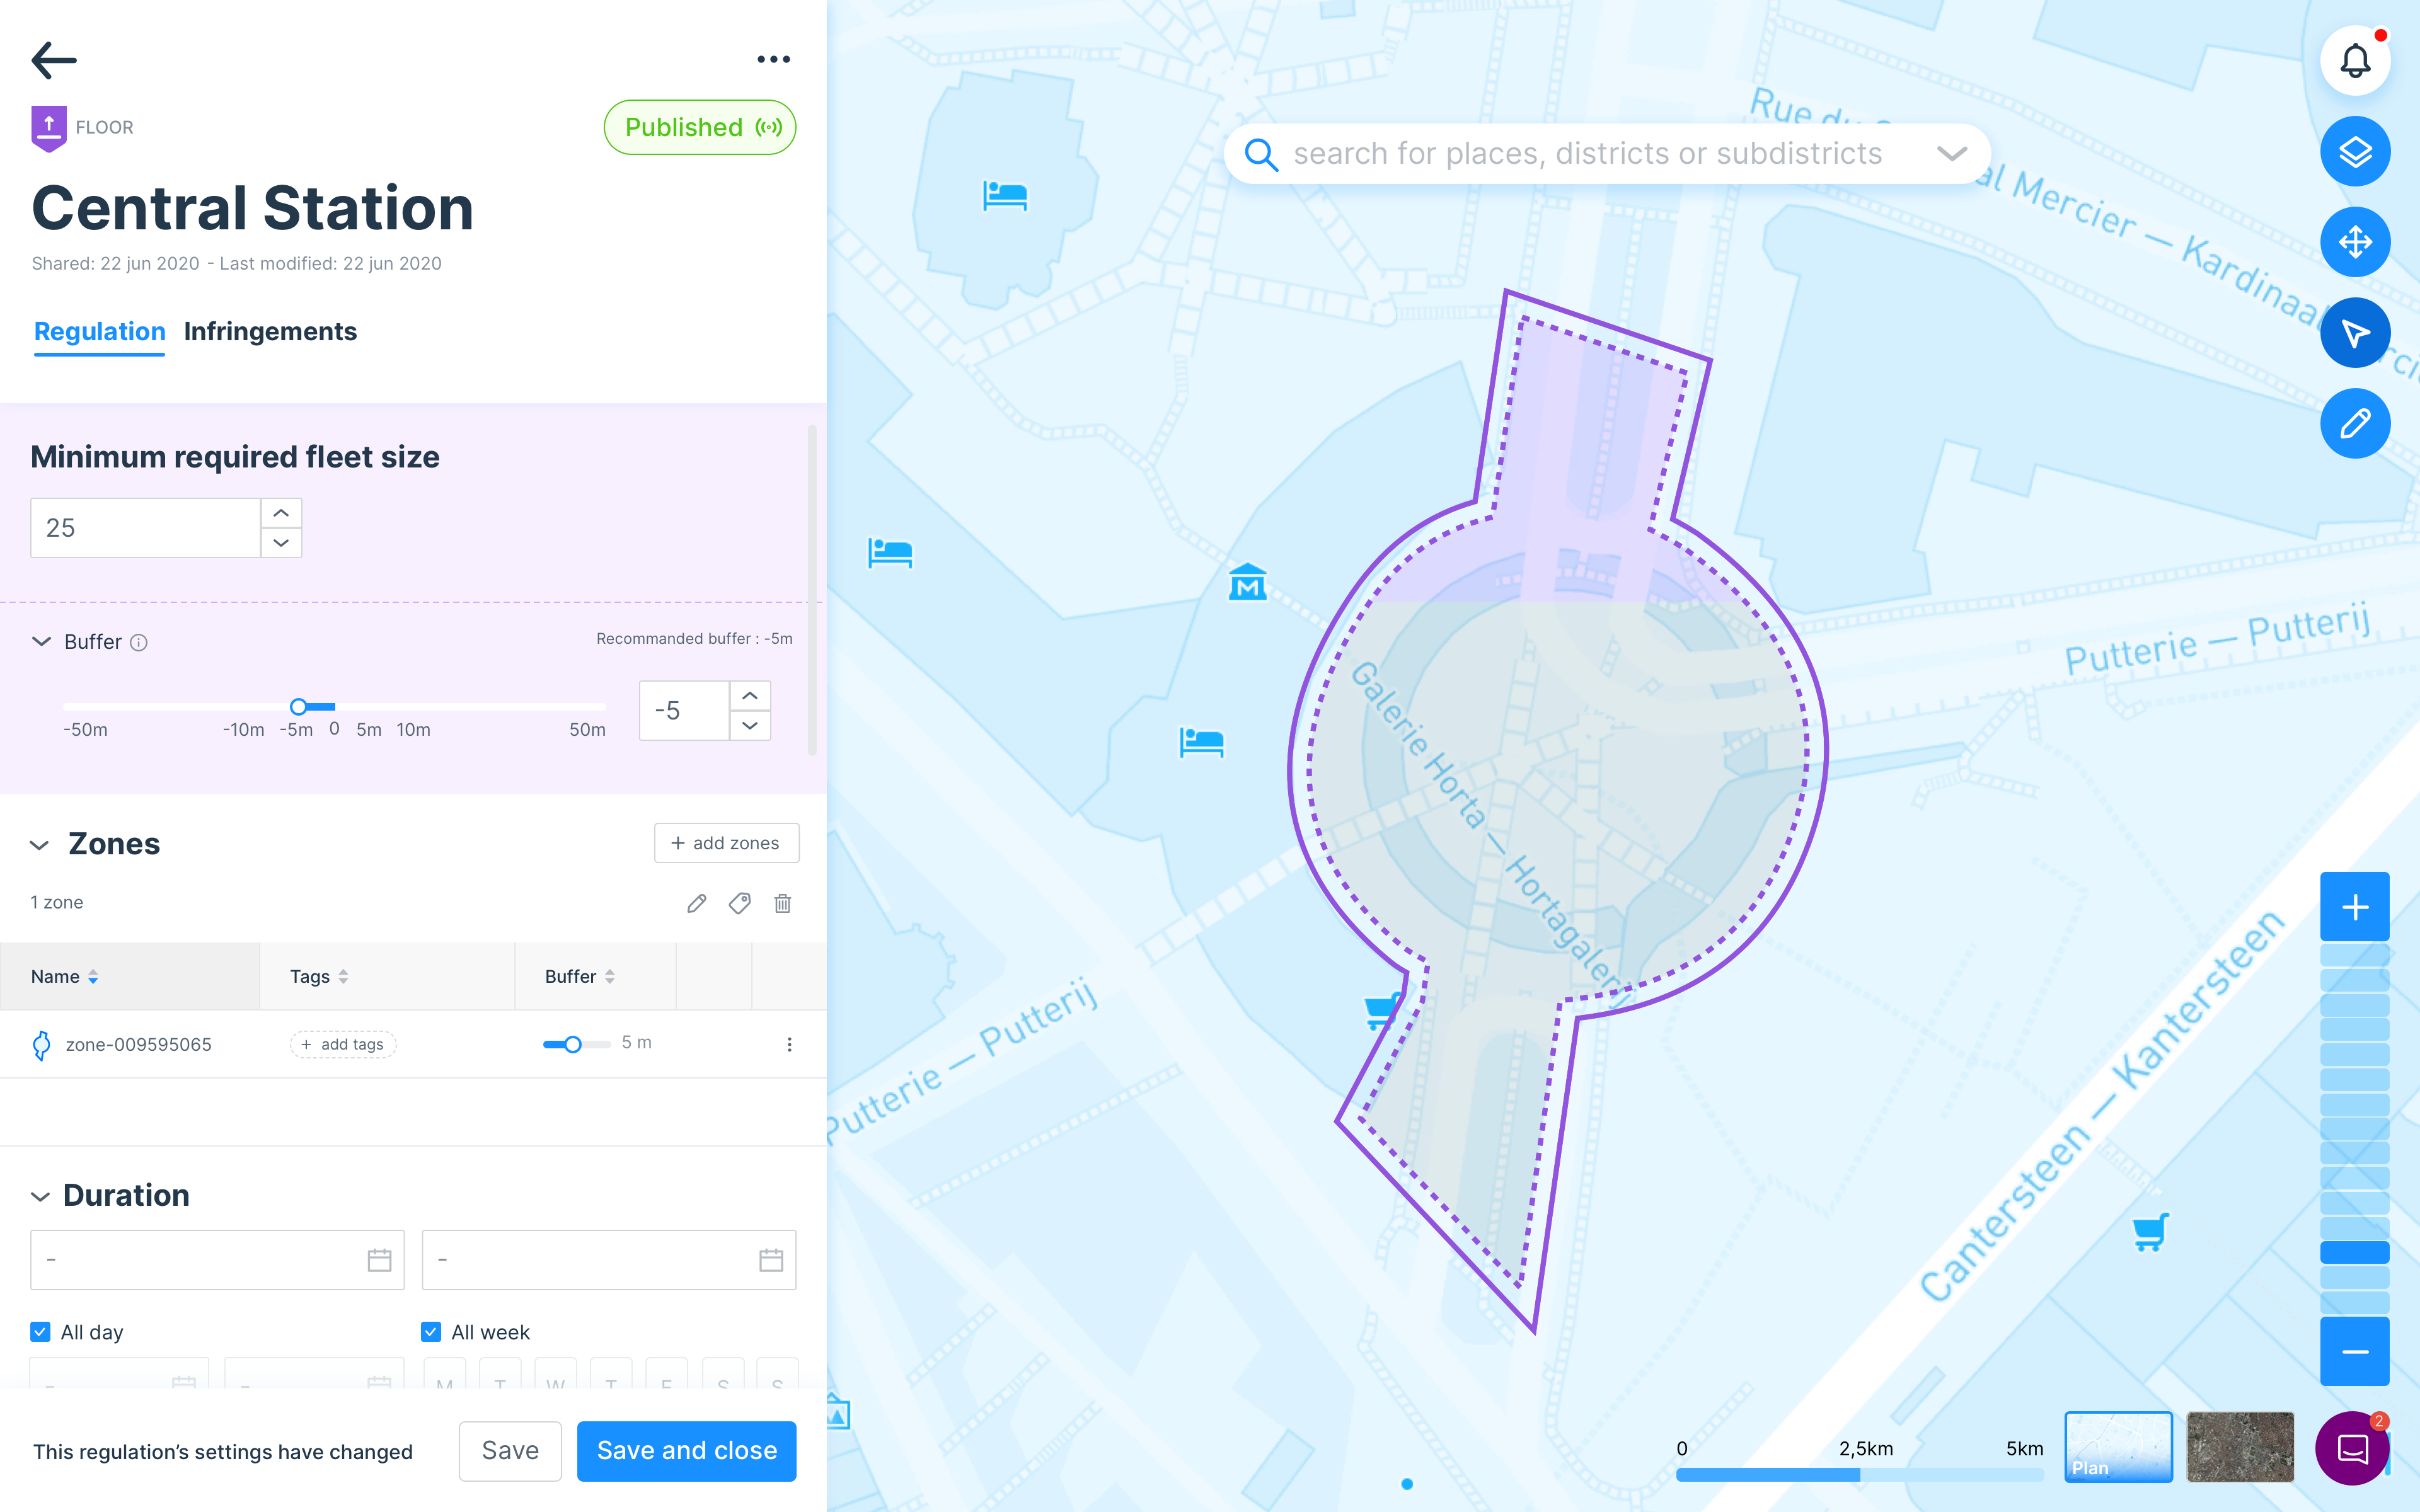Image resolution: width=2420 pixels, height=1512 pixels.
Task: Select the satellite map thumbnail
Action: (x=2239, y=1446)
